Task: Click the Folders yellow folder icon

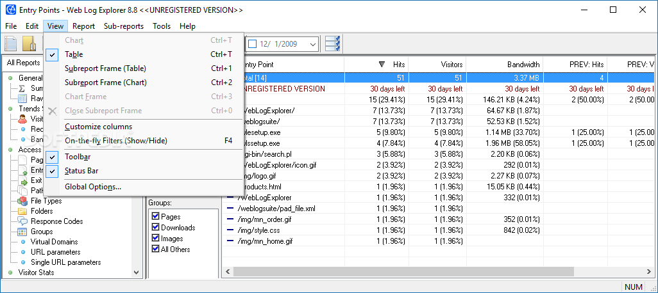Action: click(x=22, y=211)
